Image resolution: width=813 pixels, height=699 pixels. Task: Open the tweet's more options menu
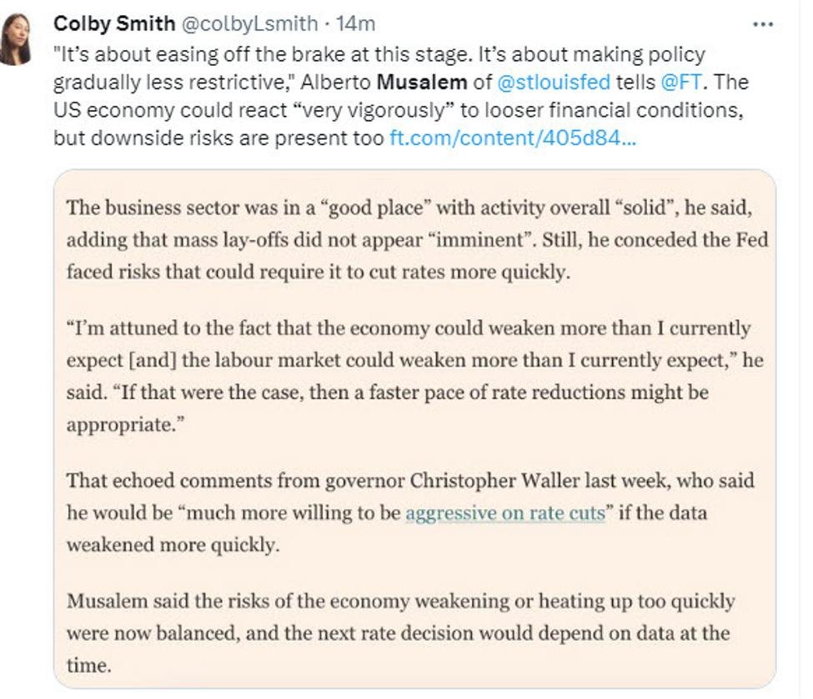pyautogui.click(x=762, y=24)
